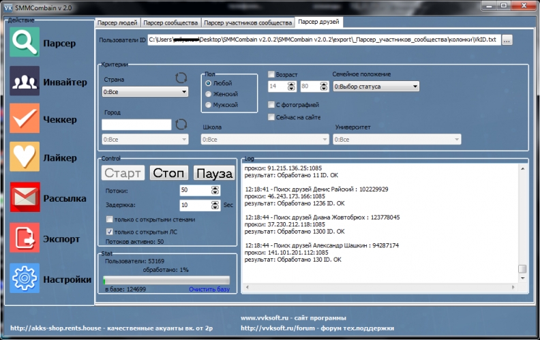Click the log scroll up arrow
This screenshot has height=340, width=540.
pos(522,168)
